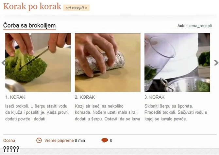Select the 3. KORAK heading
The image size is (219, 155).
[x=155, y=97]
